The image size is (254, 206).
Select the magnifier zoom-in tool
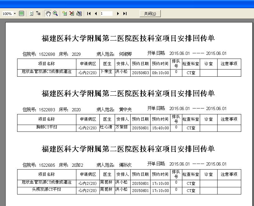[55, 13]
